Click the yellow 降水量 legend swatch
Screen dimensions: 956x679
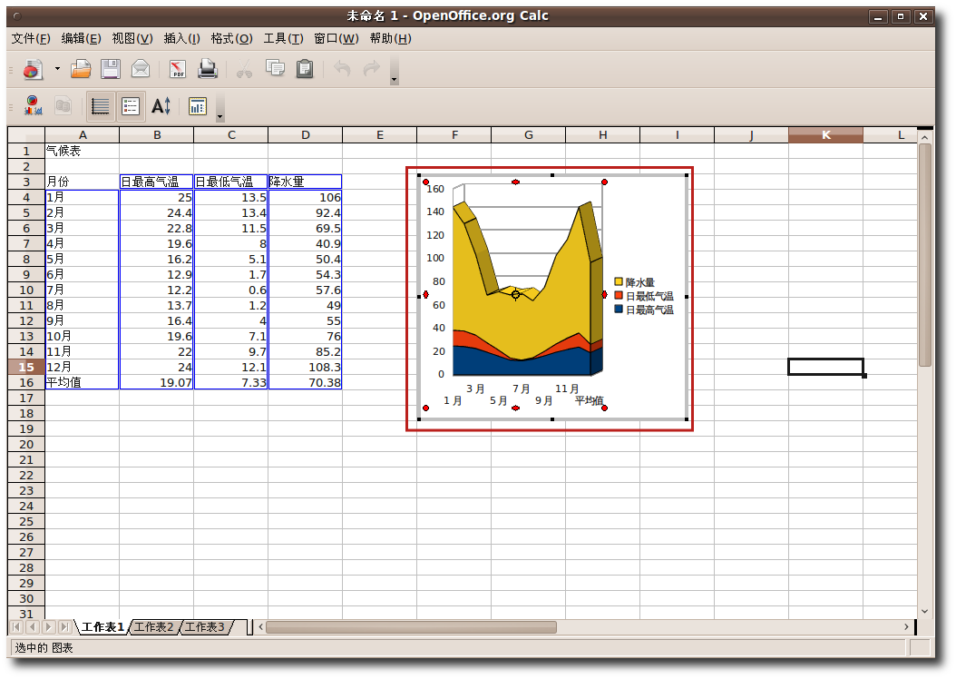coord(619,281)
